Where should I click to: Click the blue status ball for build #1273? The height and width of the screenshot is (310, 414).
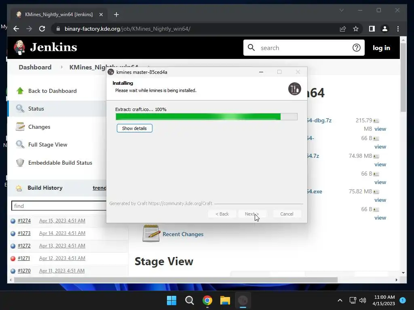coord(13,233)
